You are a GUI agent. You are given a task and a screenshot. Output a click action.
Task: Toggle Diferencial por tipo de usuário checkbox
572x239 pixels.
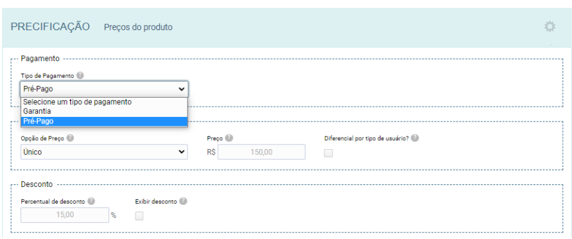tap(328, 154)
